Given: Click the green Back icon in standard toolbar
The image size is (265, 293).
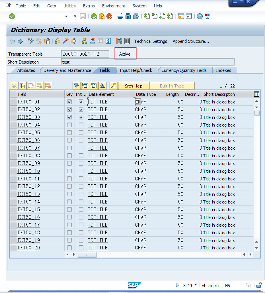Looking at the screenshot, I should (94, 16).
